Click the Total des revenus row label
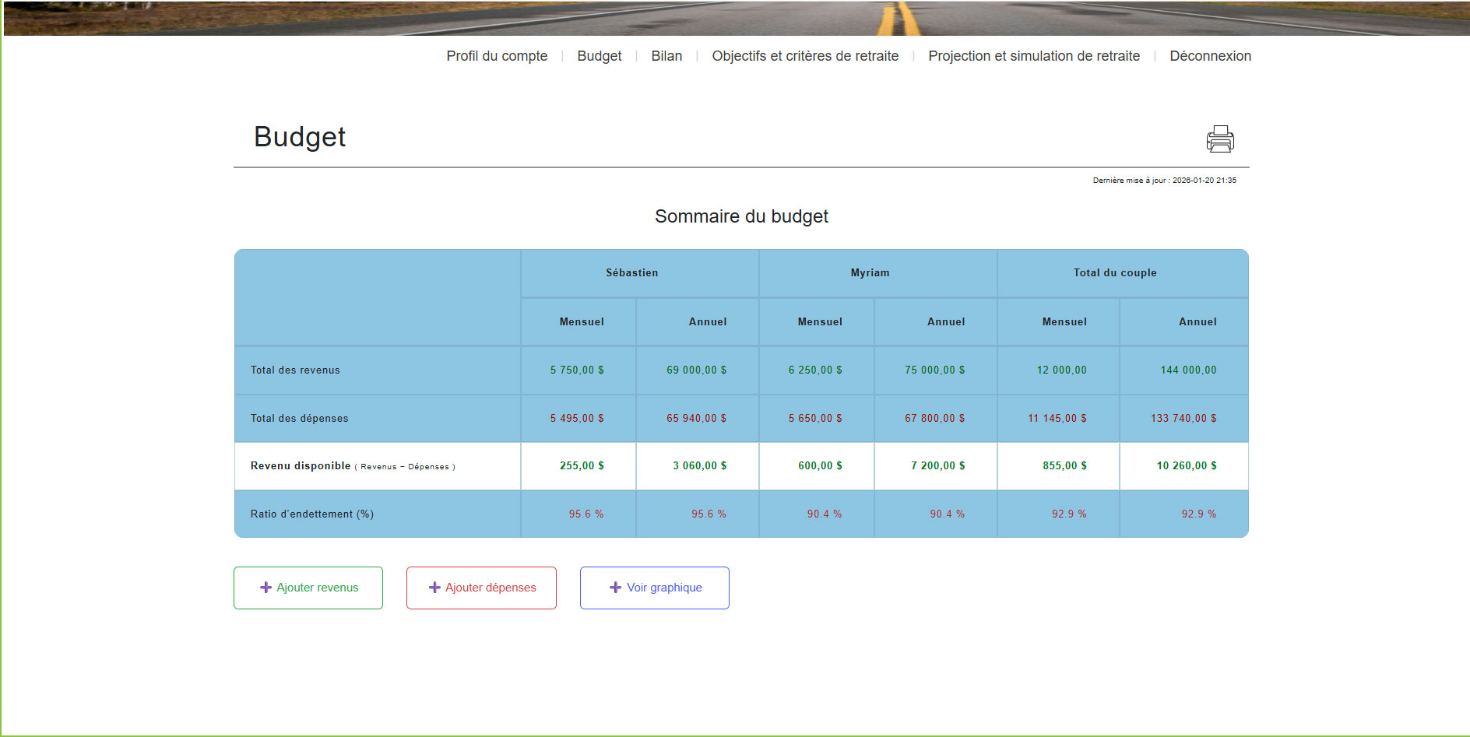 [x=294, y=370]
